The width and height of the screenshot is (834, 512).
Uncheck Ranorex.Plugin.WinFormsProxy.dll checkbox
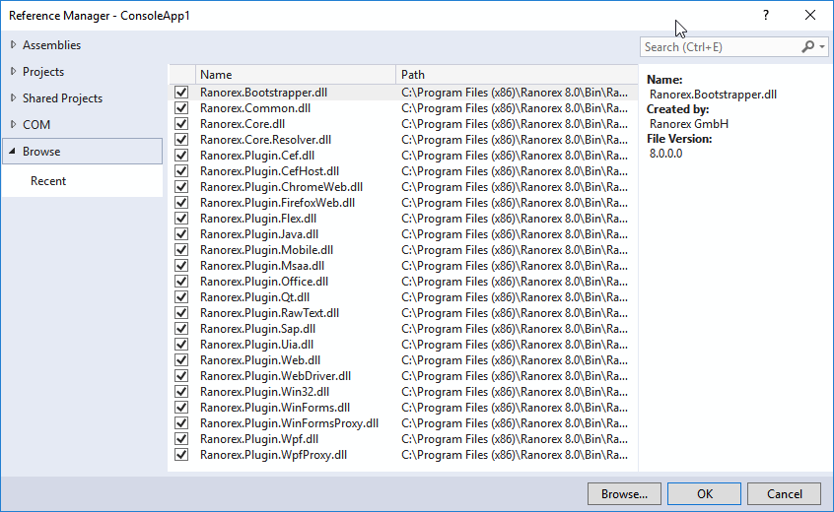181,423
